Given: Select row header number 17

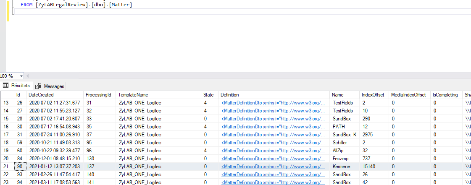Looking at the screenshot, I should (7, 135).
